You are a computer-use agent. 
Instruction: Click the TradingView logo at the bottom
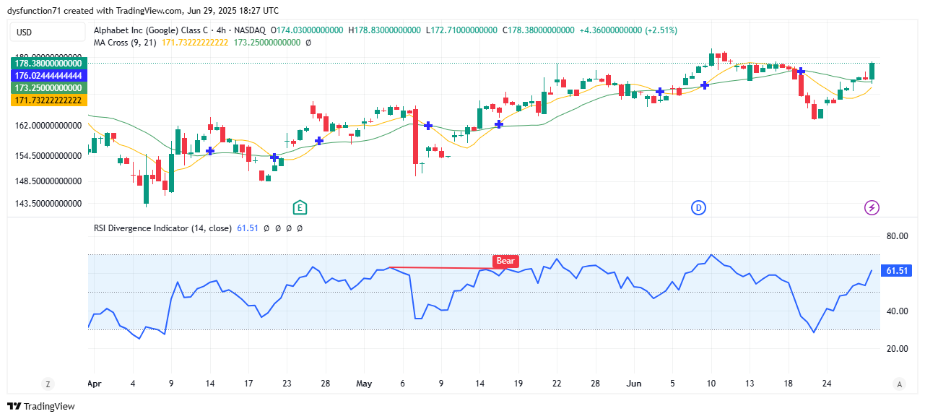pyautogui.click(x=41, y=407)
